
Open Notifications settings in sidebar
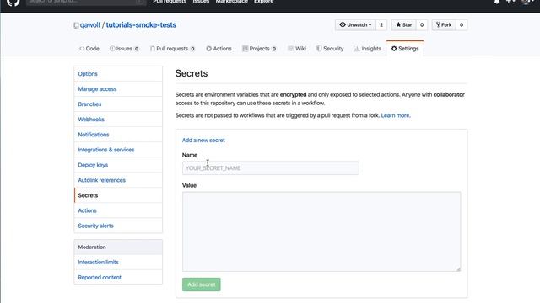(x=118, y=135)
